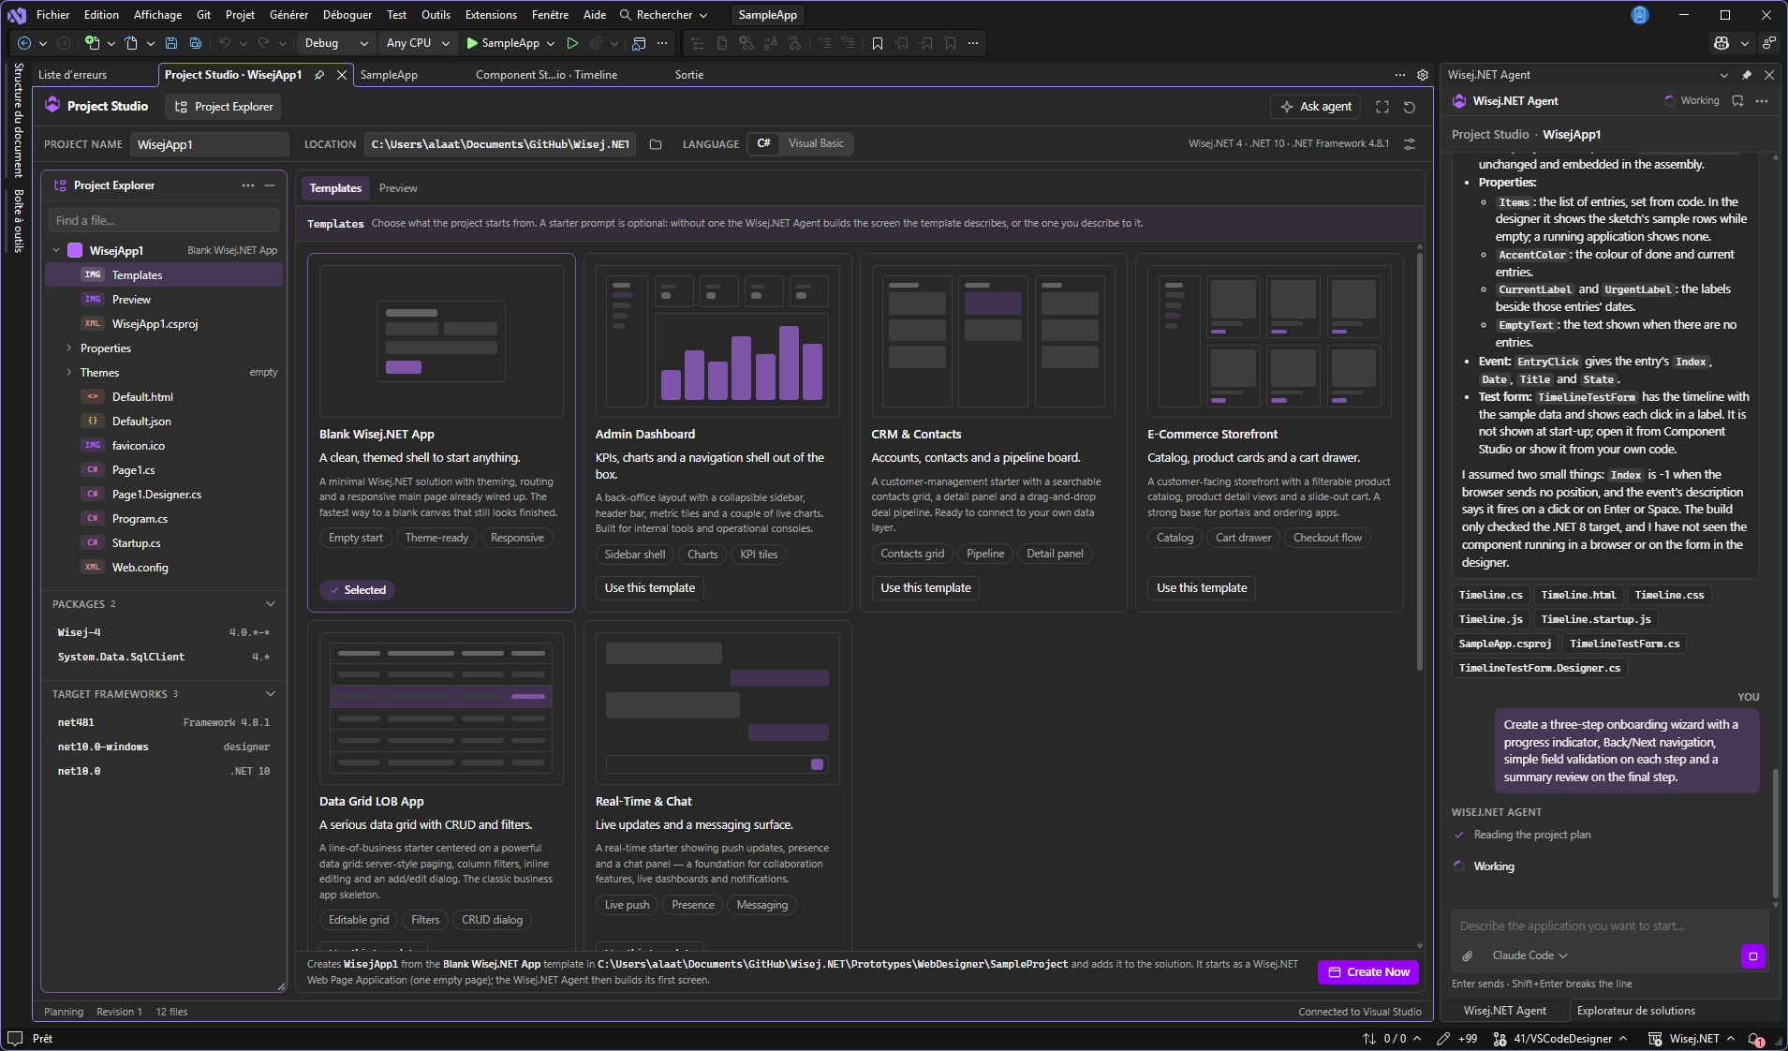Open tab settings gear icon

tap(1423, 75)
